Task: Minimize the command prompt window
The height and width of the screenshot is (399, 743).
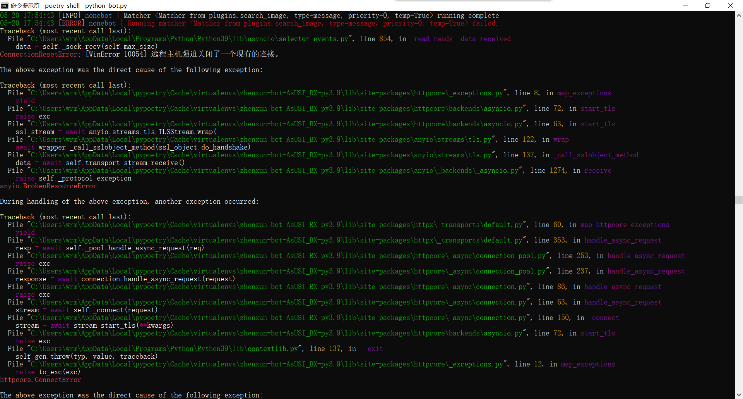Action: (685, 5)
